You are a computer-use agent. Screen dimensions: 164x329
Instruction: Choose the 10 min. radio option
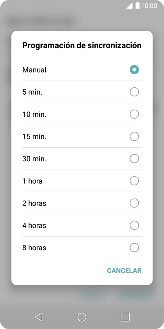pyautogui.click(x=134, y=114)
